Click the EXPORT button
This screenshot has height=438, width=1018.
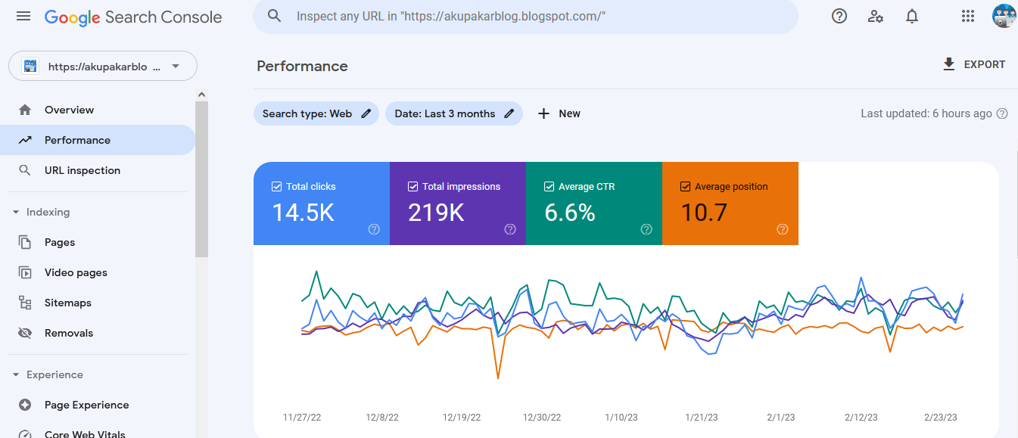coord(973,64)
